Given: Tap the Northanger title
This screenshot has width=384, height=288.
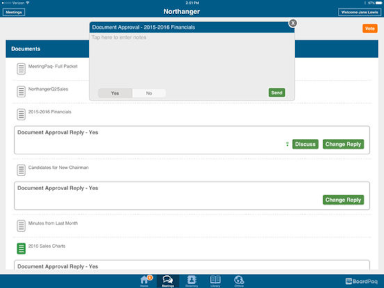Looking at the screenshot, I should (182, 12).
